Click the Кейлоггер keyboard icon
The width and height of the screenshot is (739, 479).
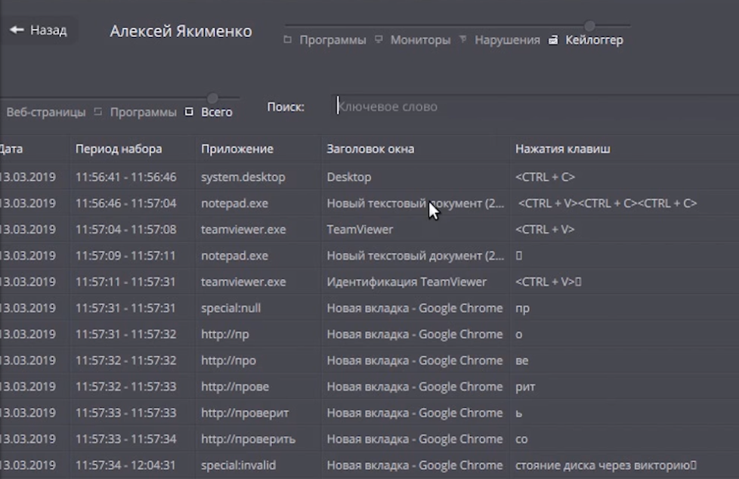553,40
